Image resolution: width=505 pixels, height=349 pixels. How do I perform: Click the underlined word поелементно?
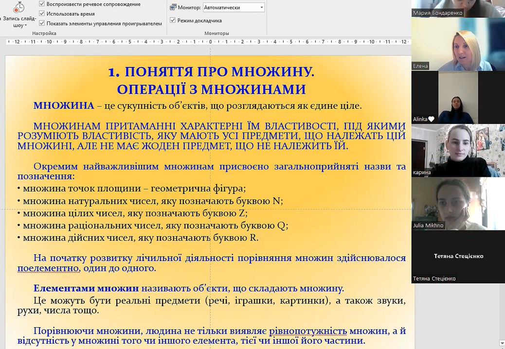(48, 268)
